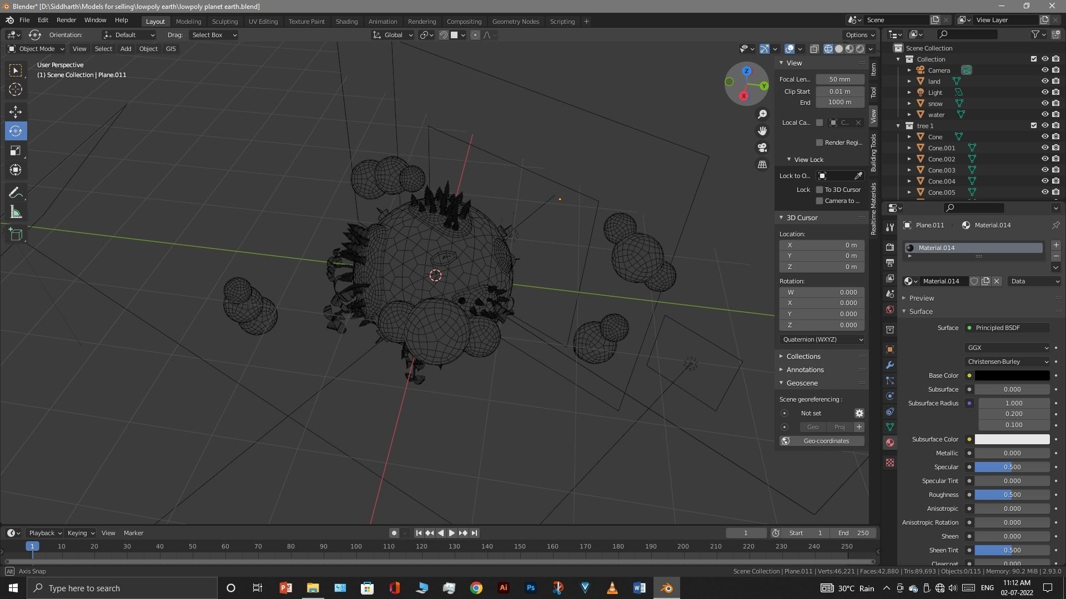Click the Geo button in Geoscene
The image size is (1066, 599).
(x=812, y=427)
